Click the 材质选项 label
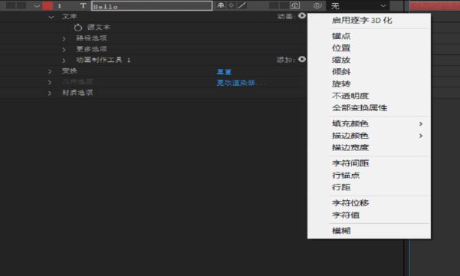The width and height of the screenshot is (460, 276). [x=77, y=93]
